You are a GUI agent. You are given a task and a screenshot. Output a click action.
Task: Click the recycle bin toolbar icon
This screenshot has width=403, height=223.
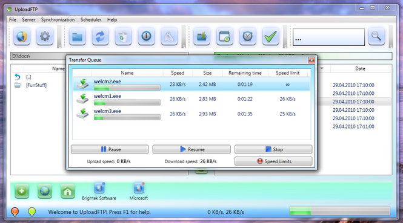pyautogui.click(x=123, y=37)
